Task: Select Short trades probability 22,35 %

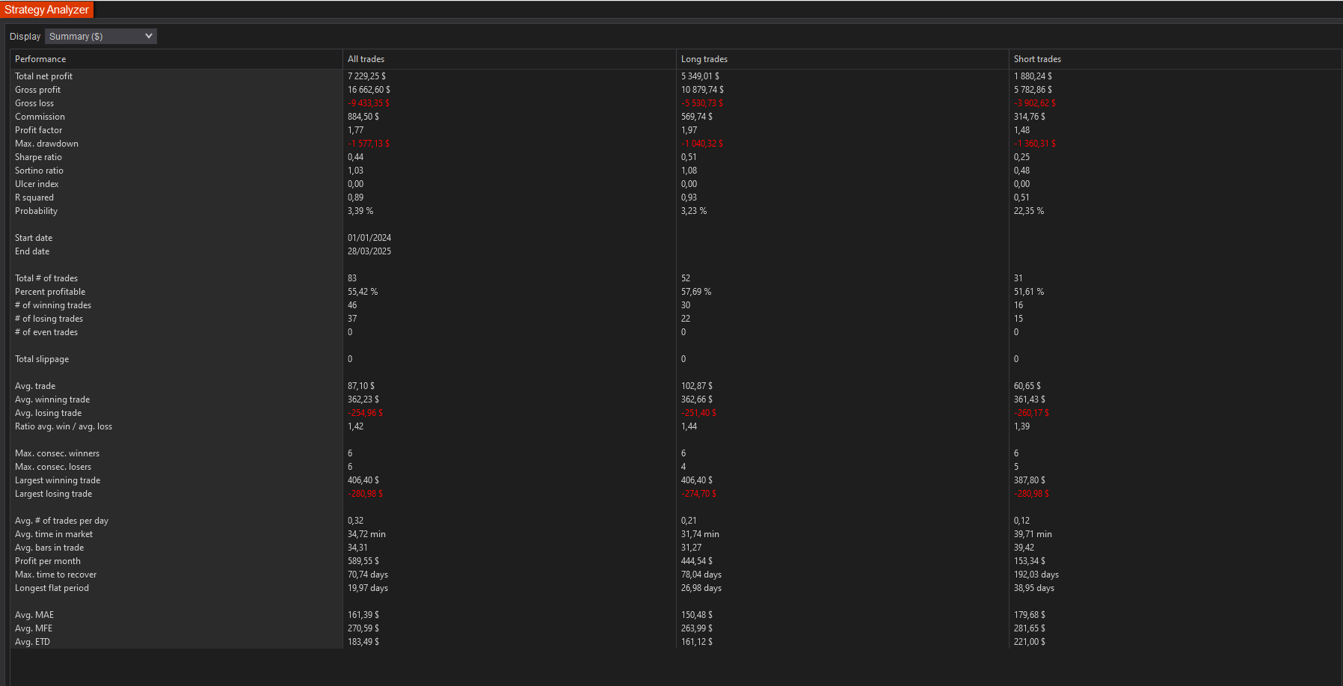Action: tap(1029, 211)
